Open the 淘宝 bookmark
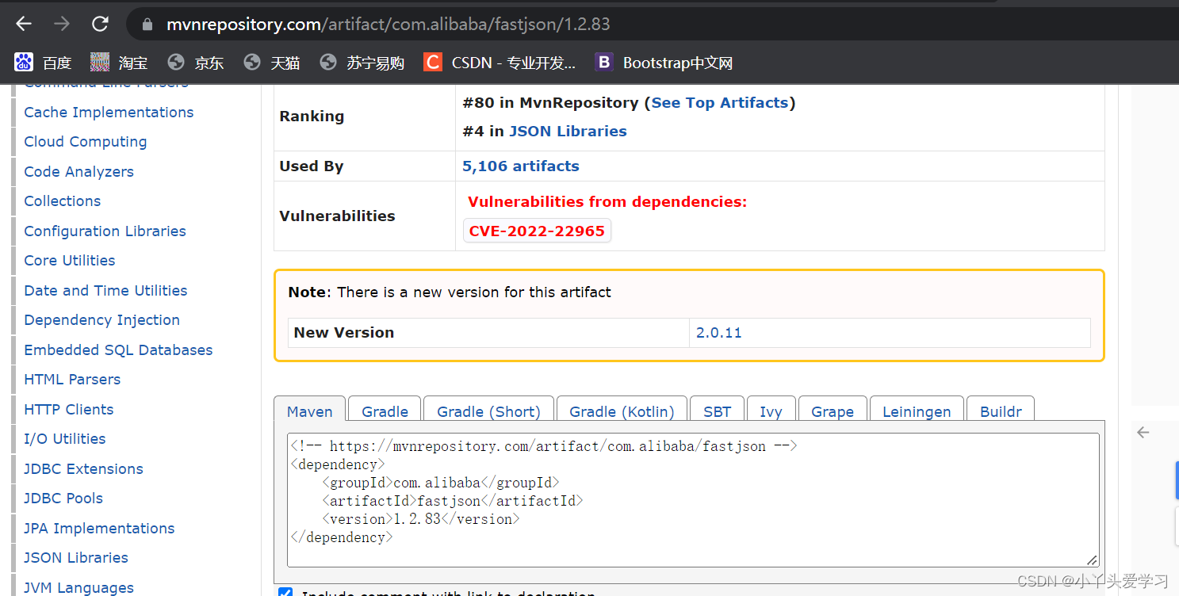 click(x=118, y=63)
